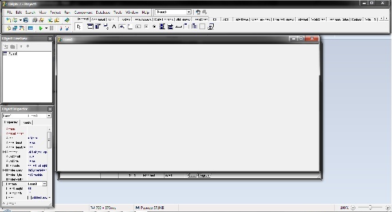Screen dimensions: 392x212
Task: Expand the Anchors property in Object Inspector
Action: click(3, 152)
